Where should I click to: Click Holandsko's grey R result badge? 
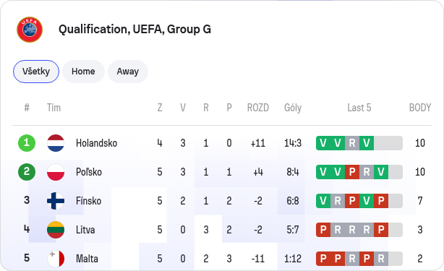point(352,143)
